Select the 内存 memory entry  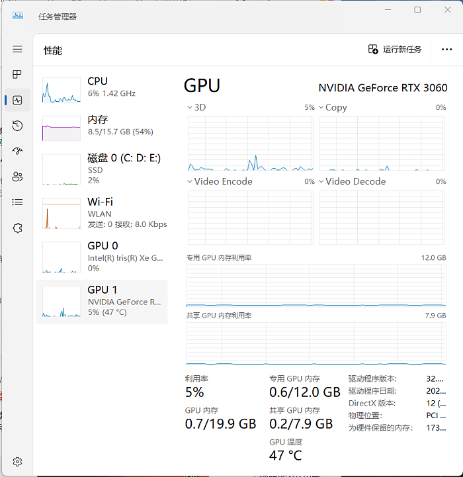[102, 128]
